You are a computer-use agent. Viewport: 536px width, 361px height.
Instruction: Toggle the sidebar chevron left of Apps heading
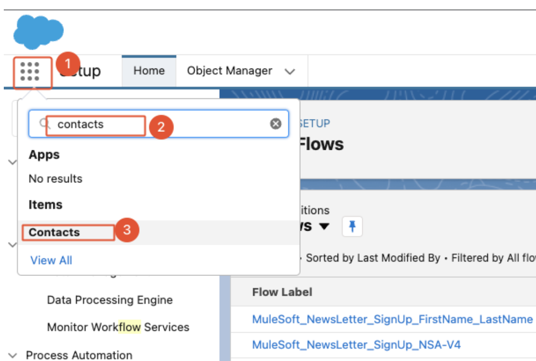(x=12, y=162)
